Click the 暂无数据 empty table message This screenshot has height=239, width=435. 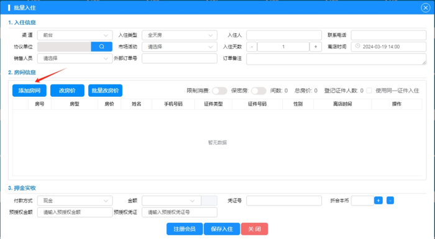pyautogui.click(x=217, y=143)
